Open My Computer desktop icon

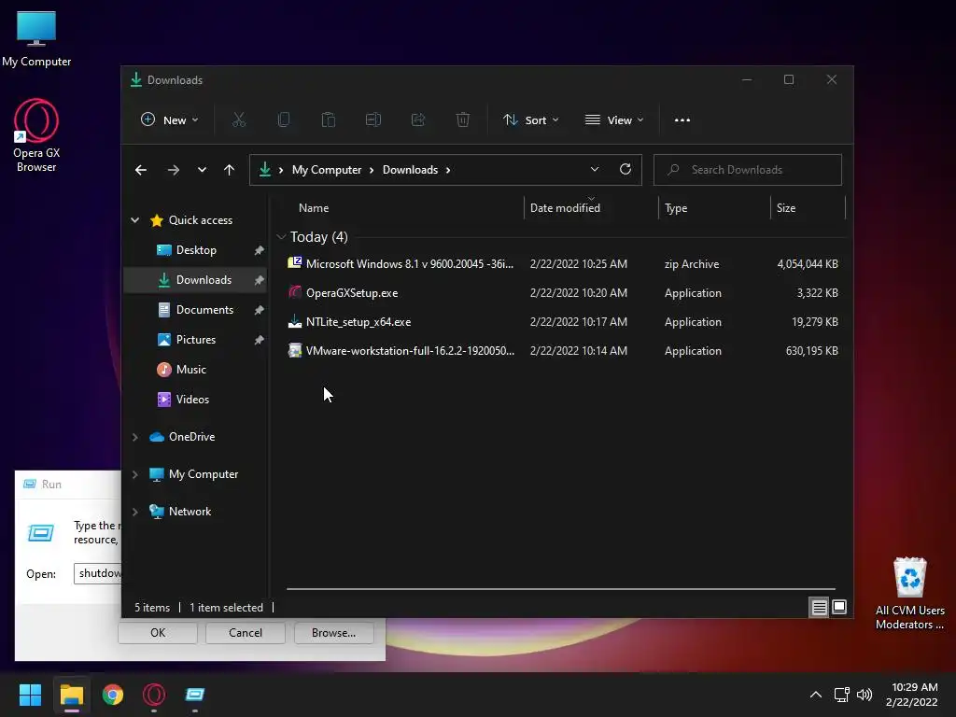click(x=36, y=38)
